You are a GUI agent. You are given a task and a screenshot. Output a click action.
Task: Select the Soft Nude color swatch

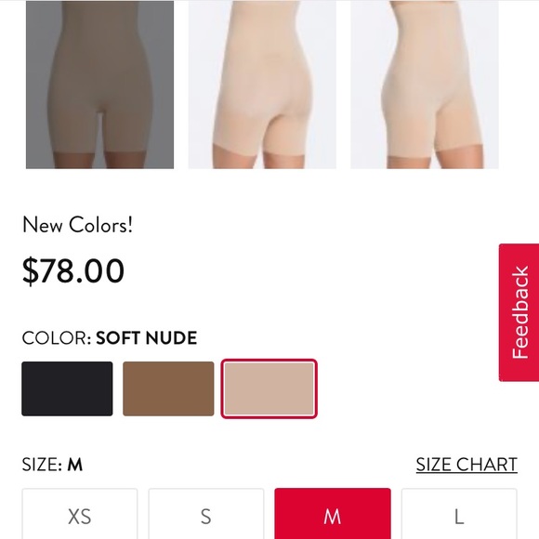coord(269,388)
